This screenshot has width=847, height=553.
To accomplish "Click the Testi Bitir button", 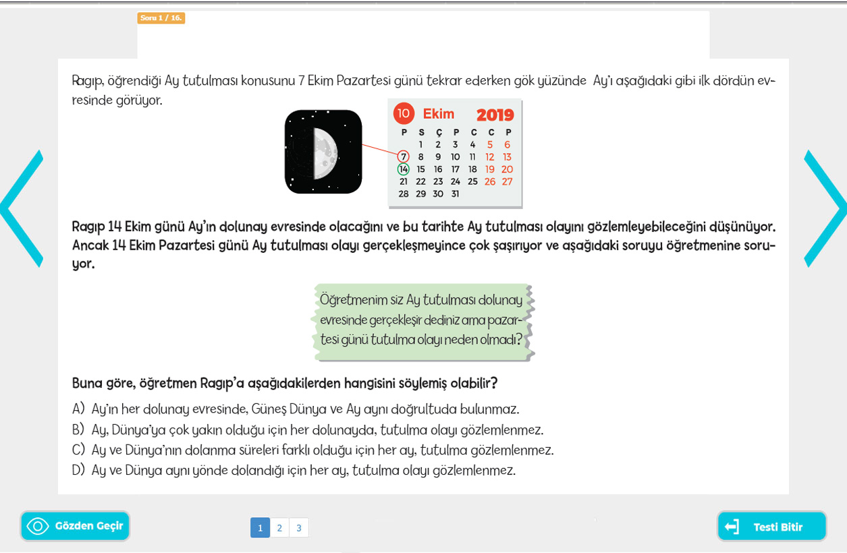I will (x=771, y=527).
